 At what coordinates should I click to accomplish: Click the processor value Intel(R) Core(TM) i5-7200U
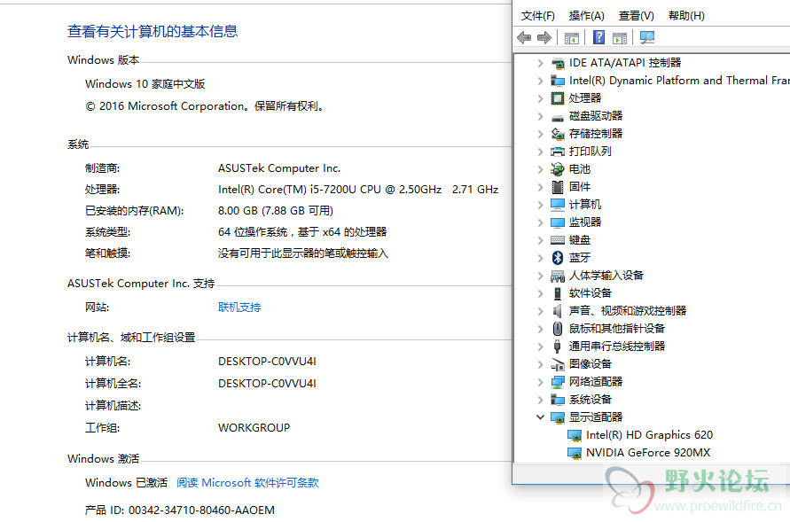tap(358, 190)
